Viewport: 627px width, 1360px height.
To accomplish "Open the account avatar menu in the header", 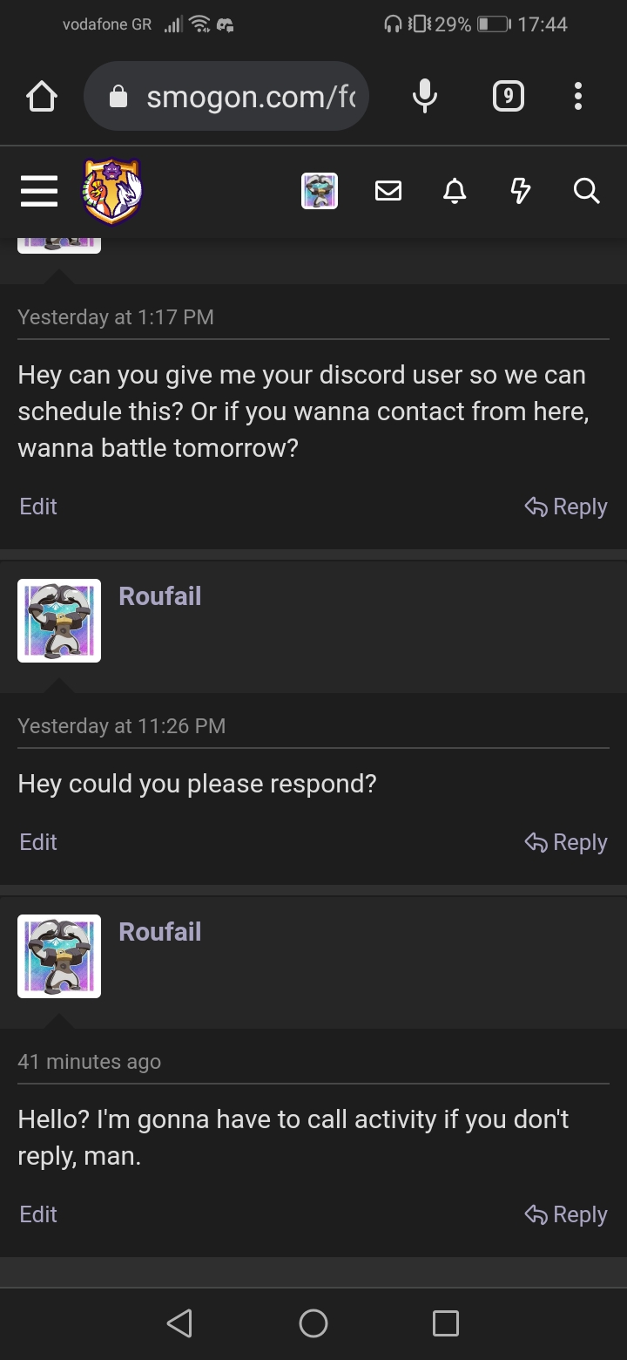I will point(320,191).
